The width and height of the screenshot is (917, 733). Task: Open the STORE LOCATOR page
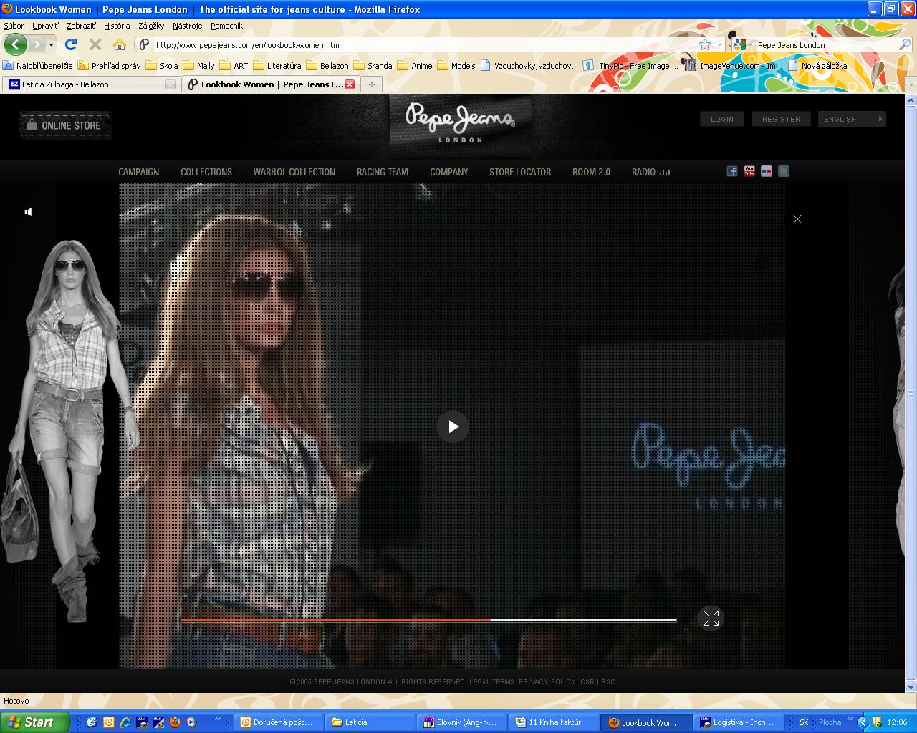click(x=520, y=172)
